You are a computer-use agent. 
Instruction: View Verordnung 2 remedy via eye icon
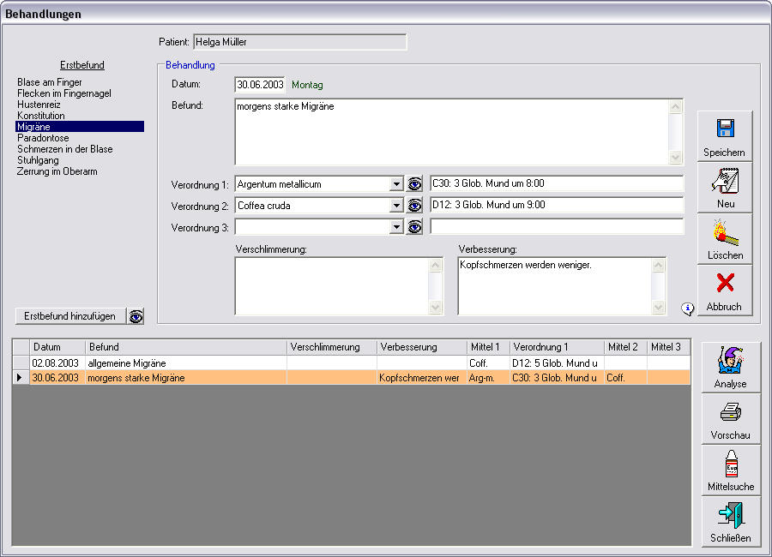(415, 205)
